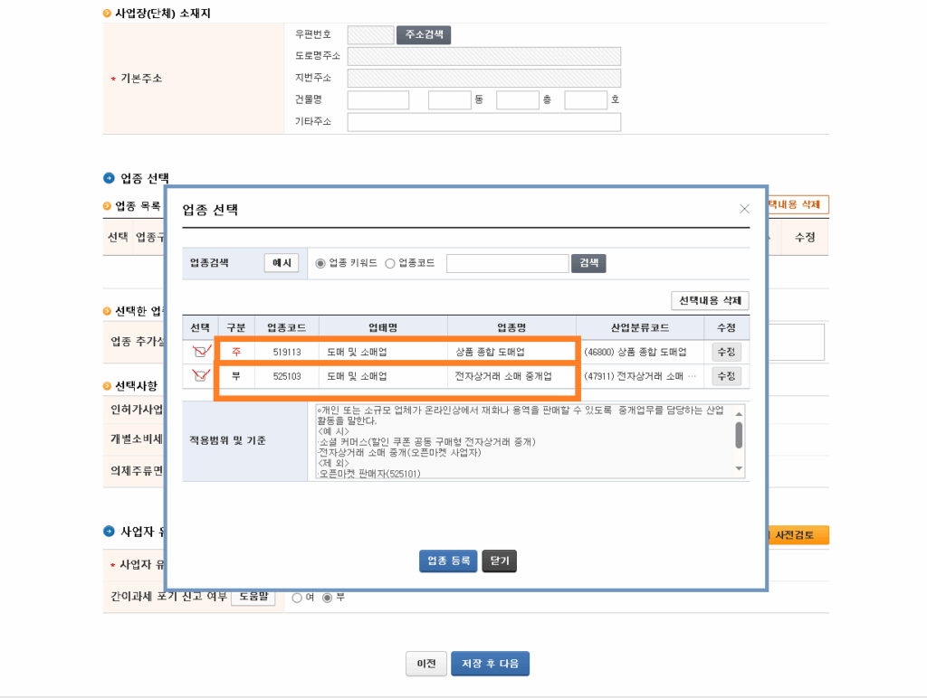Close the 업종 선택 dialog with X
Screen dimensions: 927x698
point(744,209)
